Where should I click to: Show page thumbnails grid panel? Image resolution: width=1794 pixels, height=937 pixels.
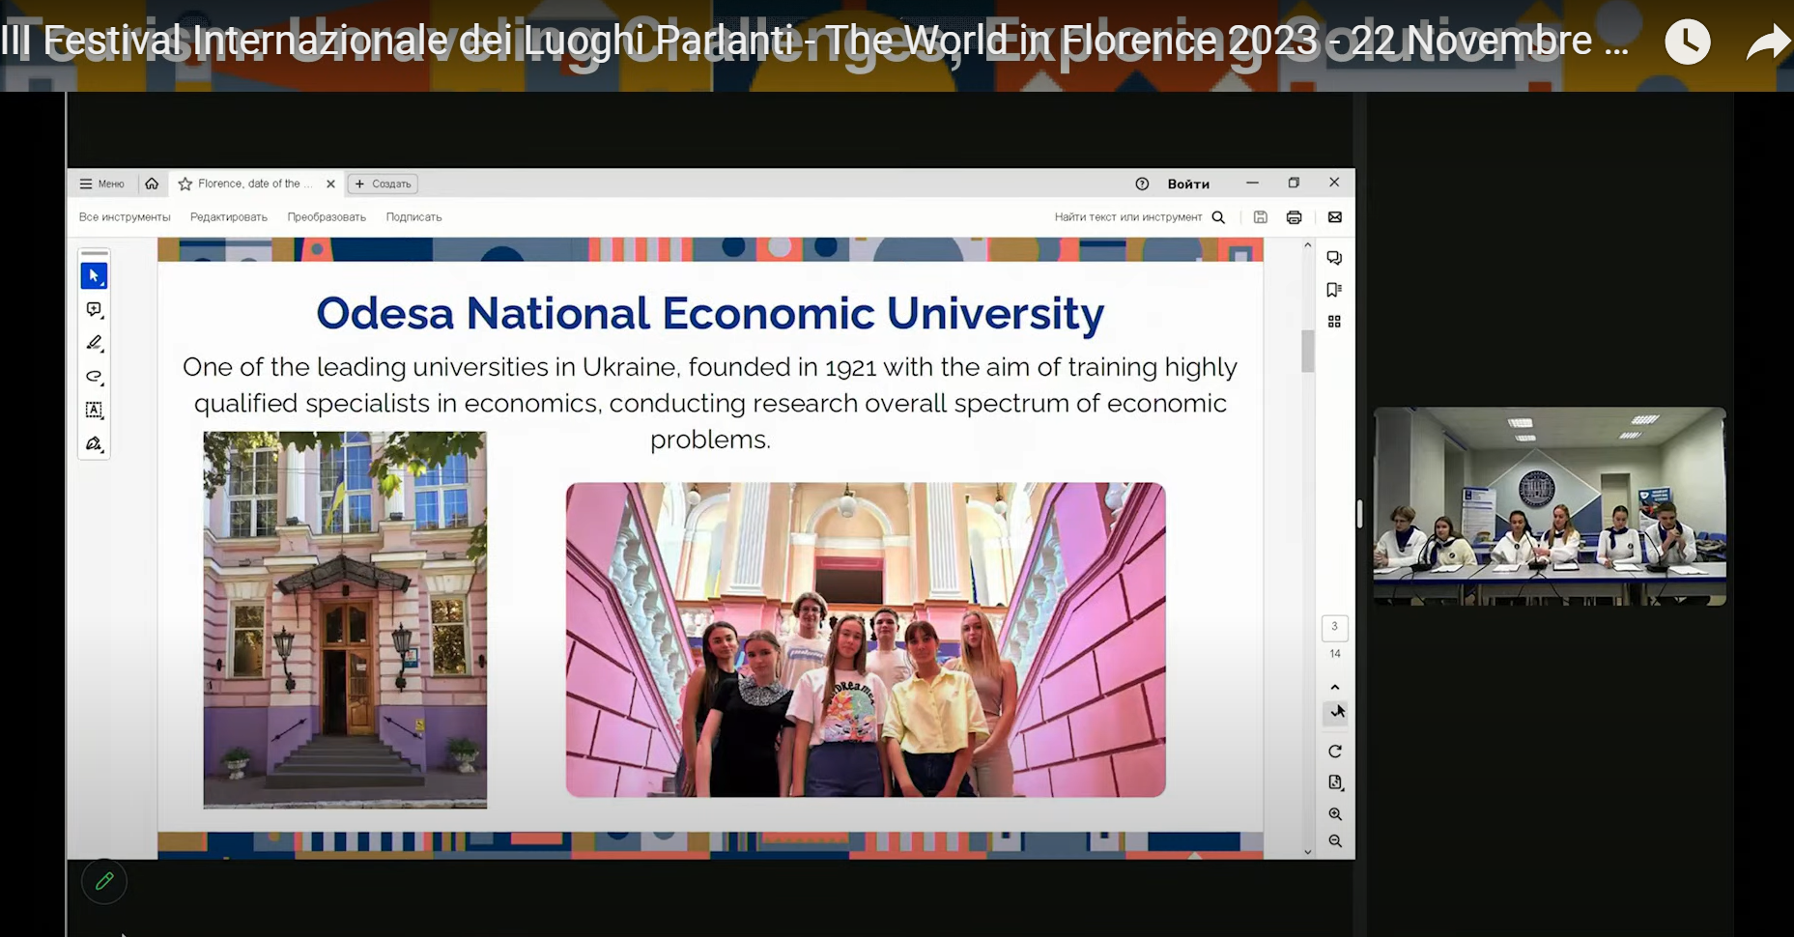[1334, 322]
